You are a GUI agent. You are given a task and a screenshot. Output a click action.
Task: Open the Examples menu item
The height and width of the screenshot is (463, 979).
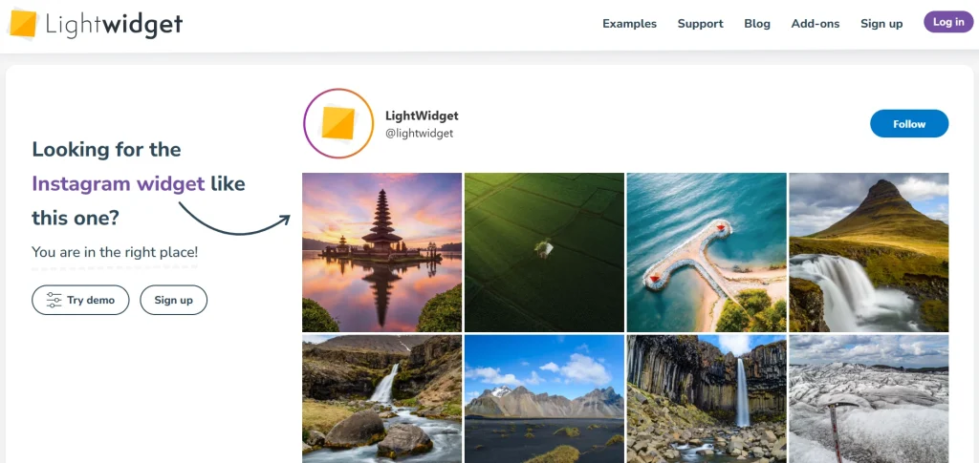tap(629, 24)
